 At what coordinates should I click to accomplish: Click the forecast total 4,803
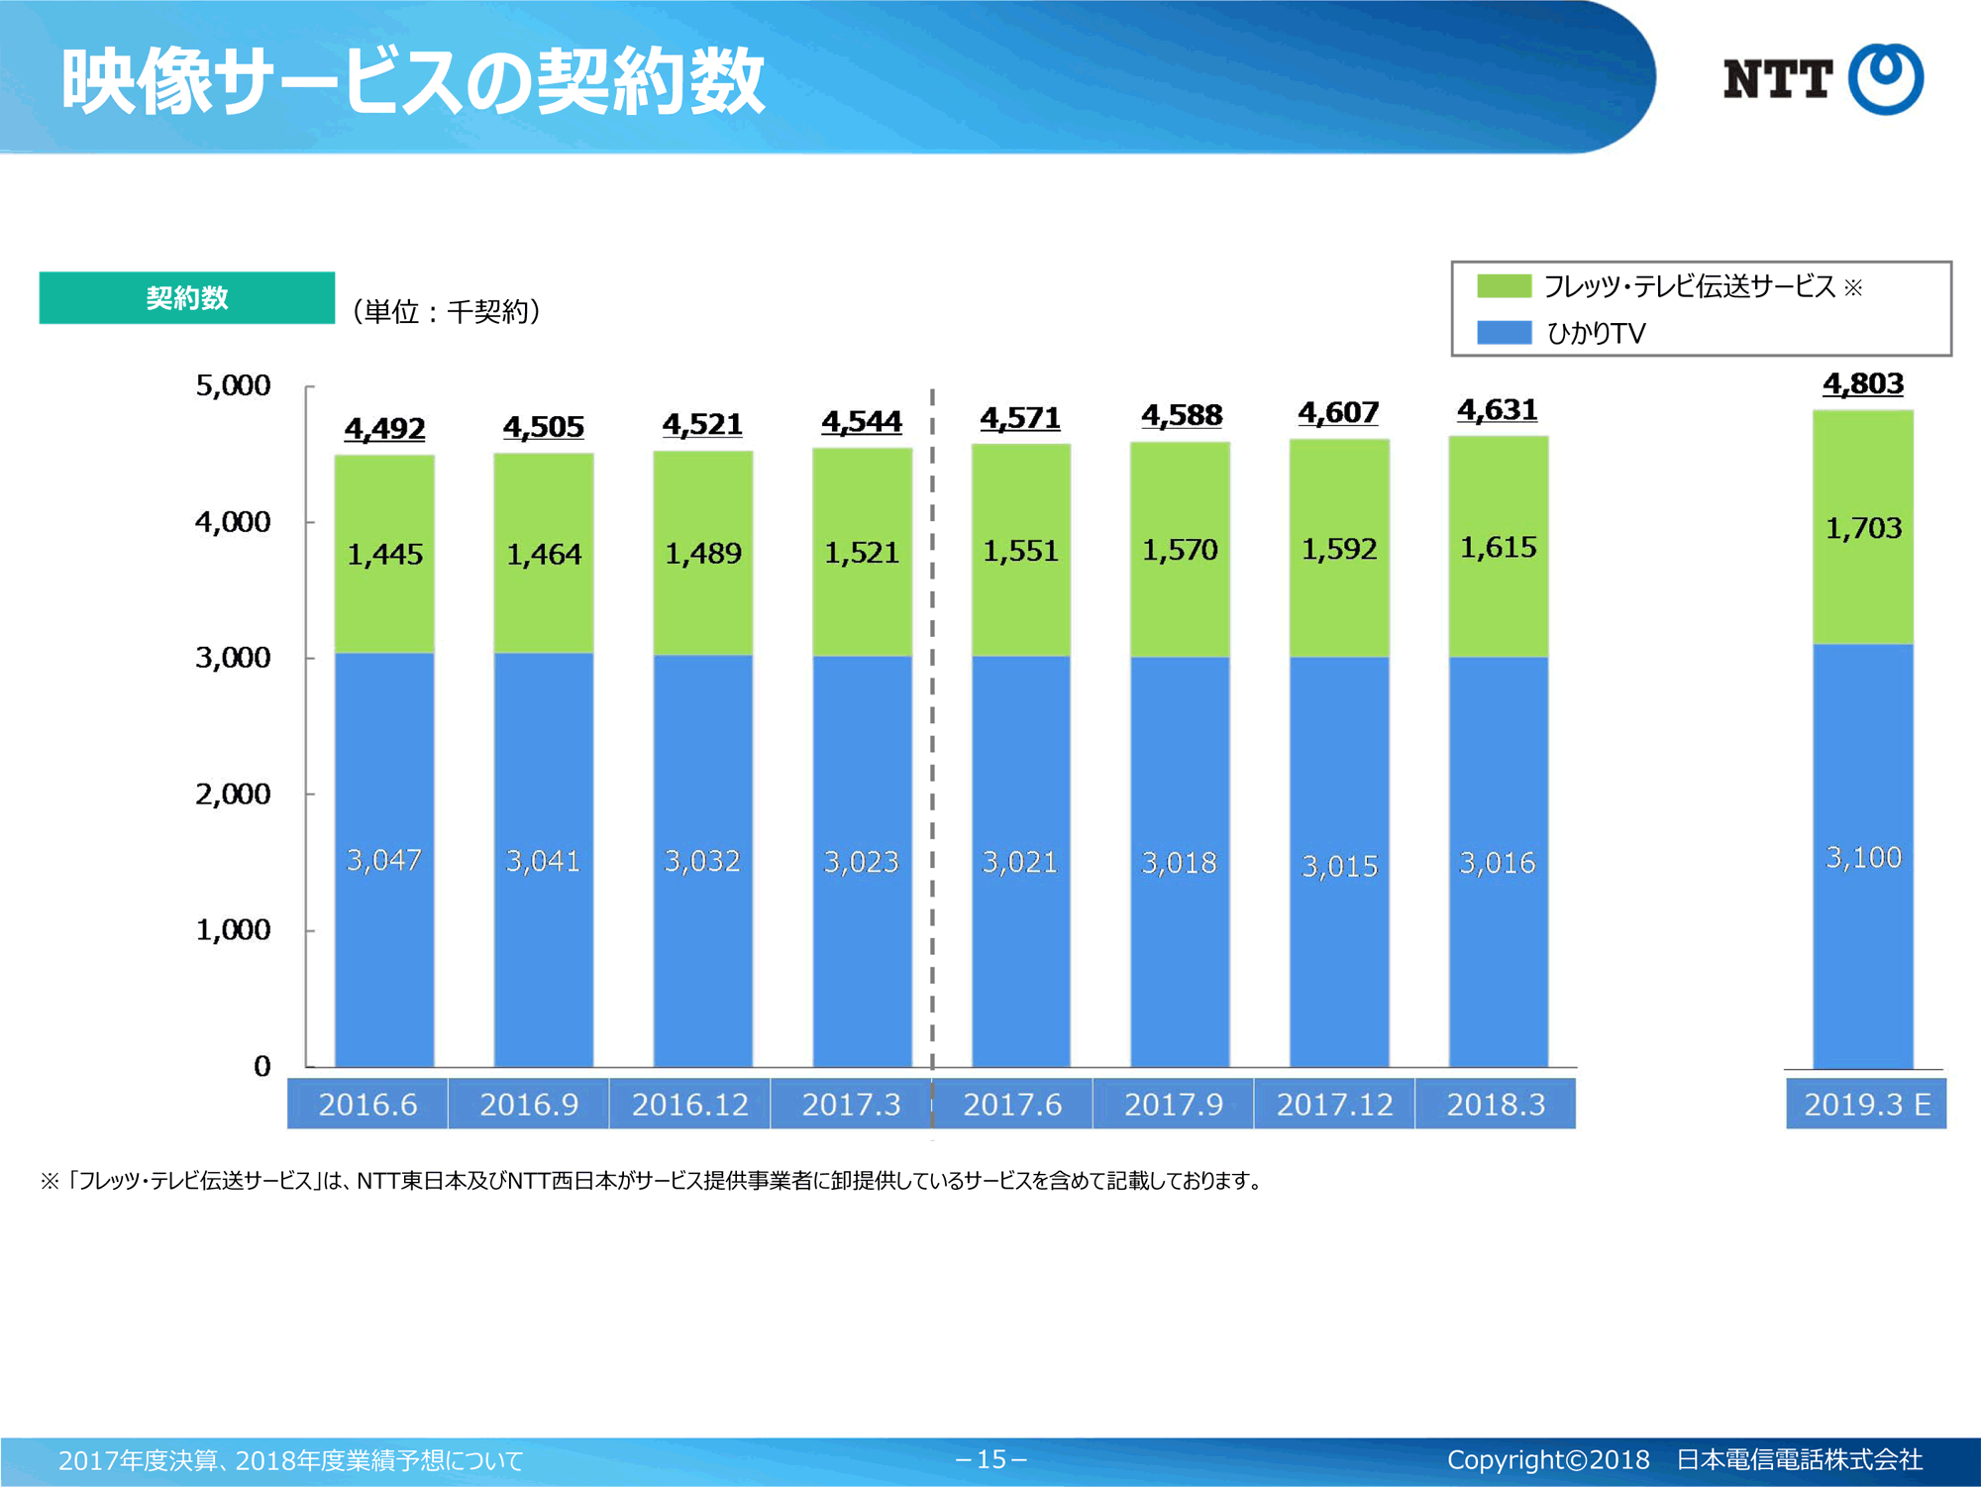[x=1863, y=383]
